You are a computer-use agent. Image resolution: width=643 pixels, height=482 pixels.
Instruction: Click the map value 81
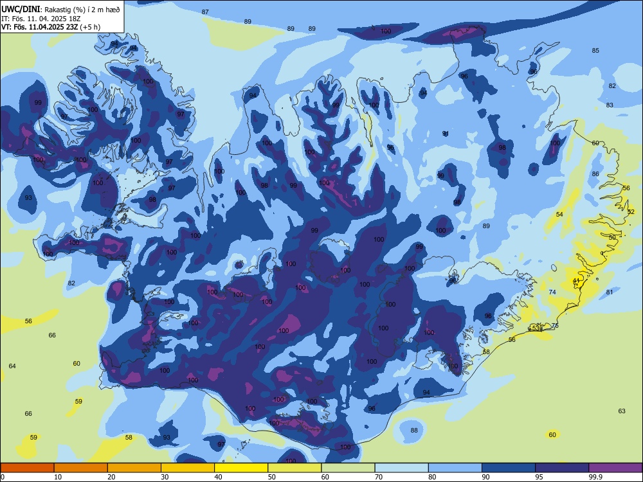coord(610,292)
